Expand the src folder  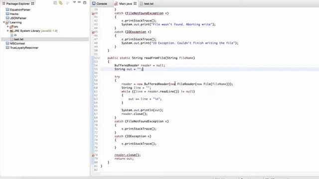(8, 26)
